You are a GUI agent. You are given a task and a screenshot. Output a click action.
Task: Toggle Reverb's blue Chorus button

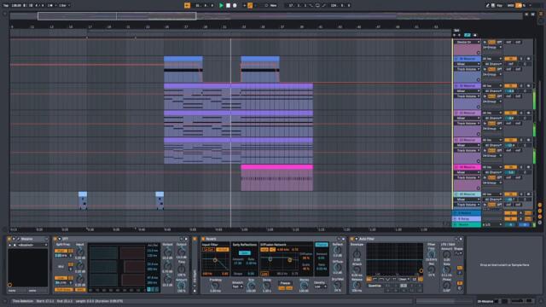coord(322,245)
